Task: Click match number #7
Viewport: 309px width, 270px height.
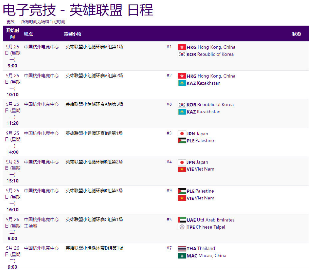Action: pos(169,248)
